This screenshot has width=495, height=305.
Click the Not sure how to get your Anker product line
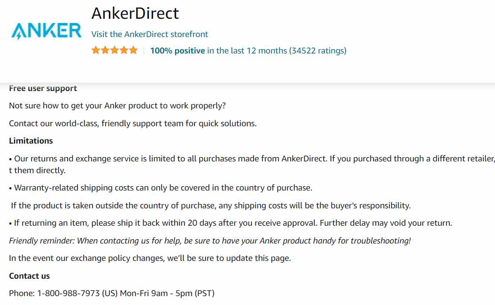pos(117,106)
